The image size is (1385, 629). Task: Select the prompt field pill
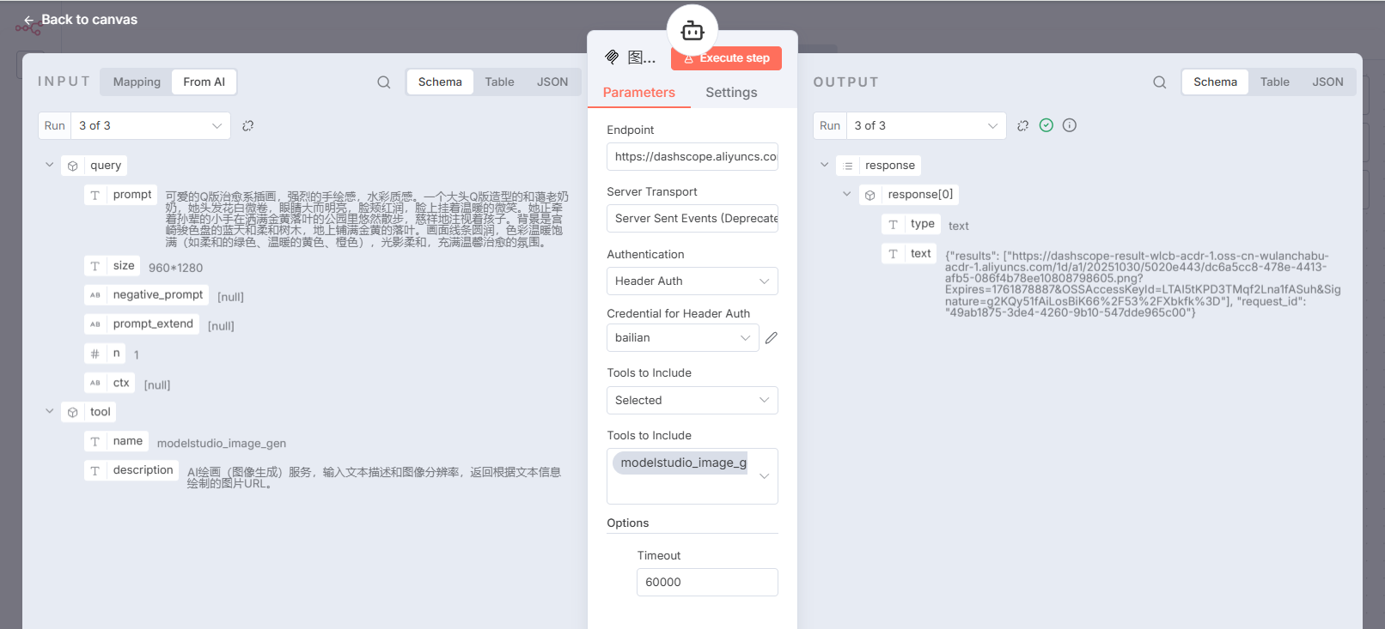pyautogui.click(x=120, y=195)
